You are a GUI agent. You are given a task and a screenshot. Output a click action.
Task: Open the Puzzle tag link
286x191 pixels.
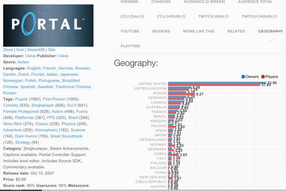(22, 98)
